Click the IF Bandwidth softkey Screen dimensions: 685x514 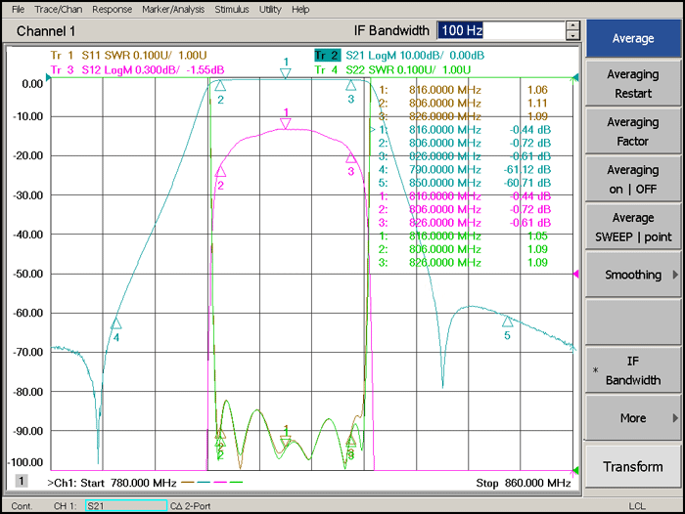click(x=633, y=370)
